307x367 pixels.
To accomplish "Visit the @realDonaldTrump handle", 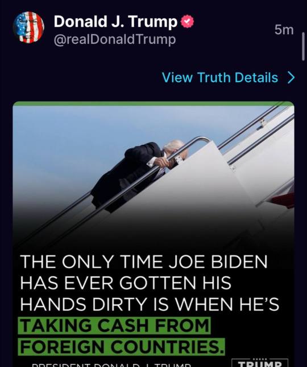I will 115,39.
